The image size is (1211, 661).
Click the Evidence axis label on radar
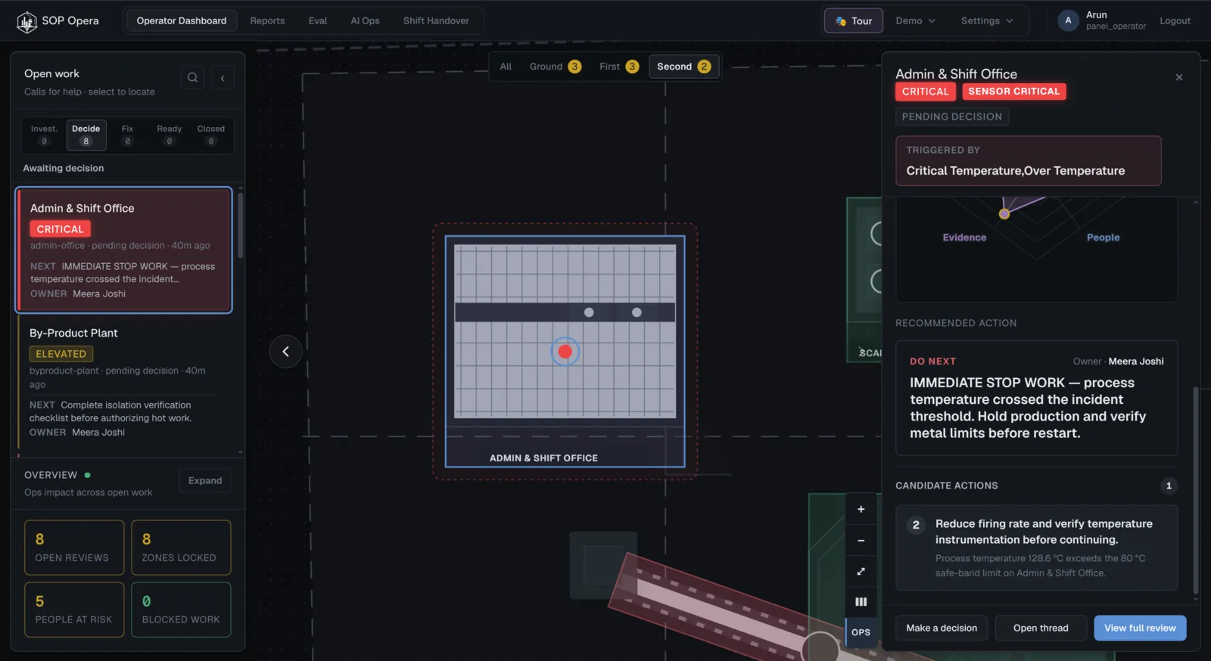pyautogui.click(x=964, y=237)
